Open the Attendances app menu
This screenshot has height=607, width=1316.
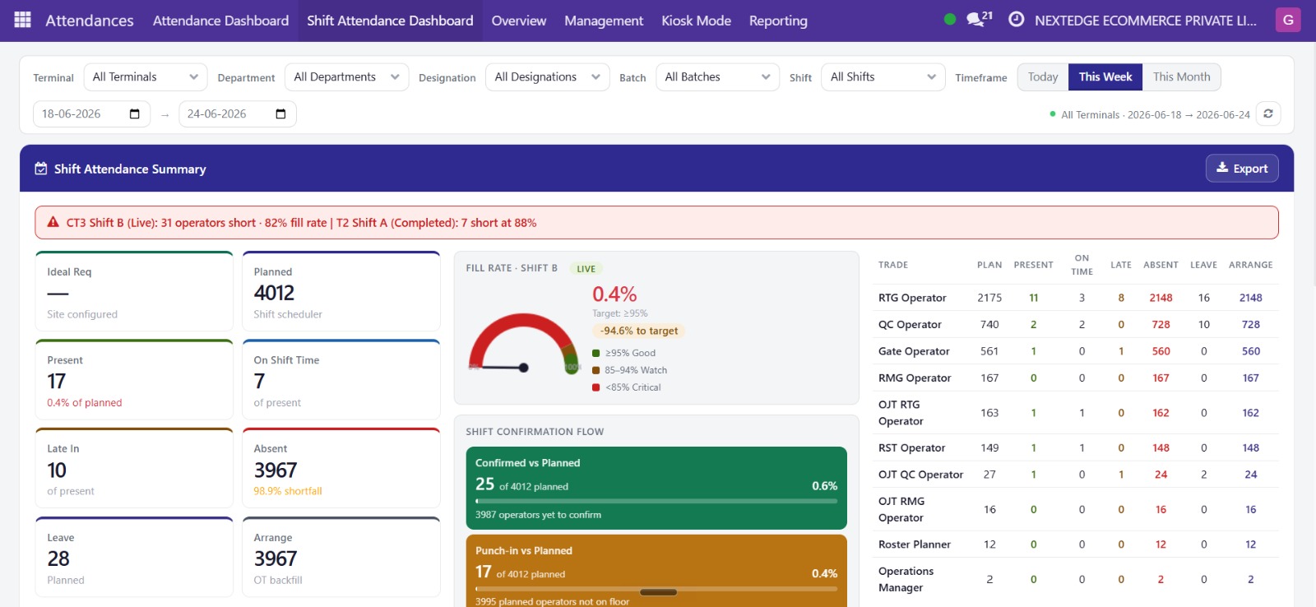point(90,21)
